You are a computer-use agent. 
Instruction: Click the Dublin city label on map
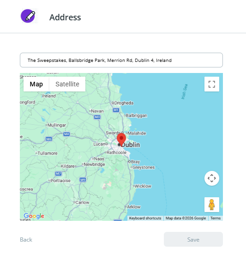tap(131, 145)
